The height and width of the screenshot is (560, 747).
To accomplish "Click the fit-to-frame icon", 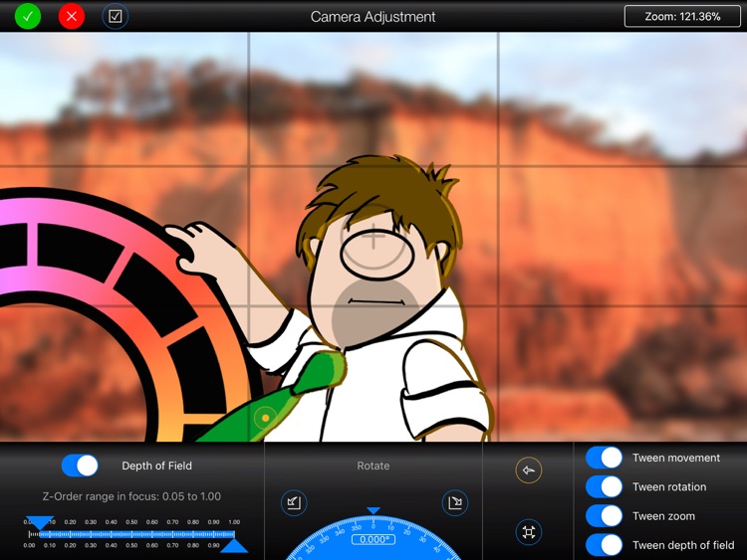I will [528, 531].
